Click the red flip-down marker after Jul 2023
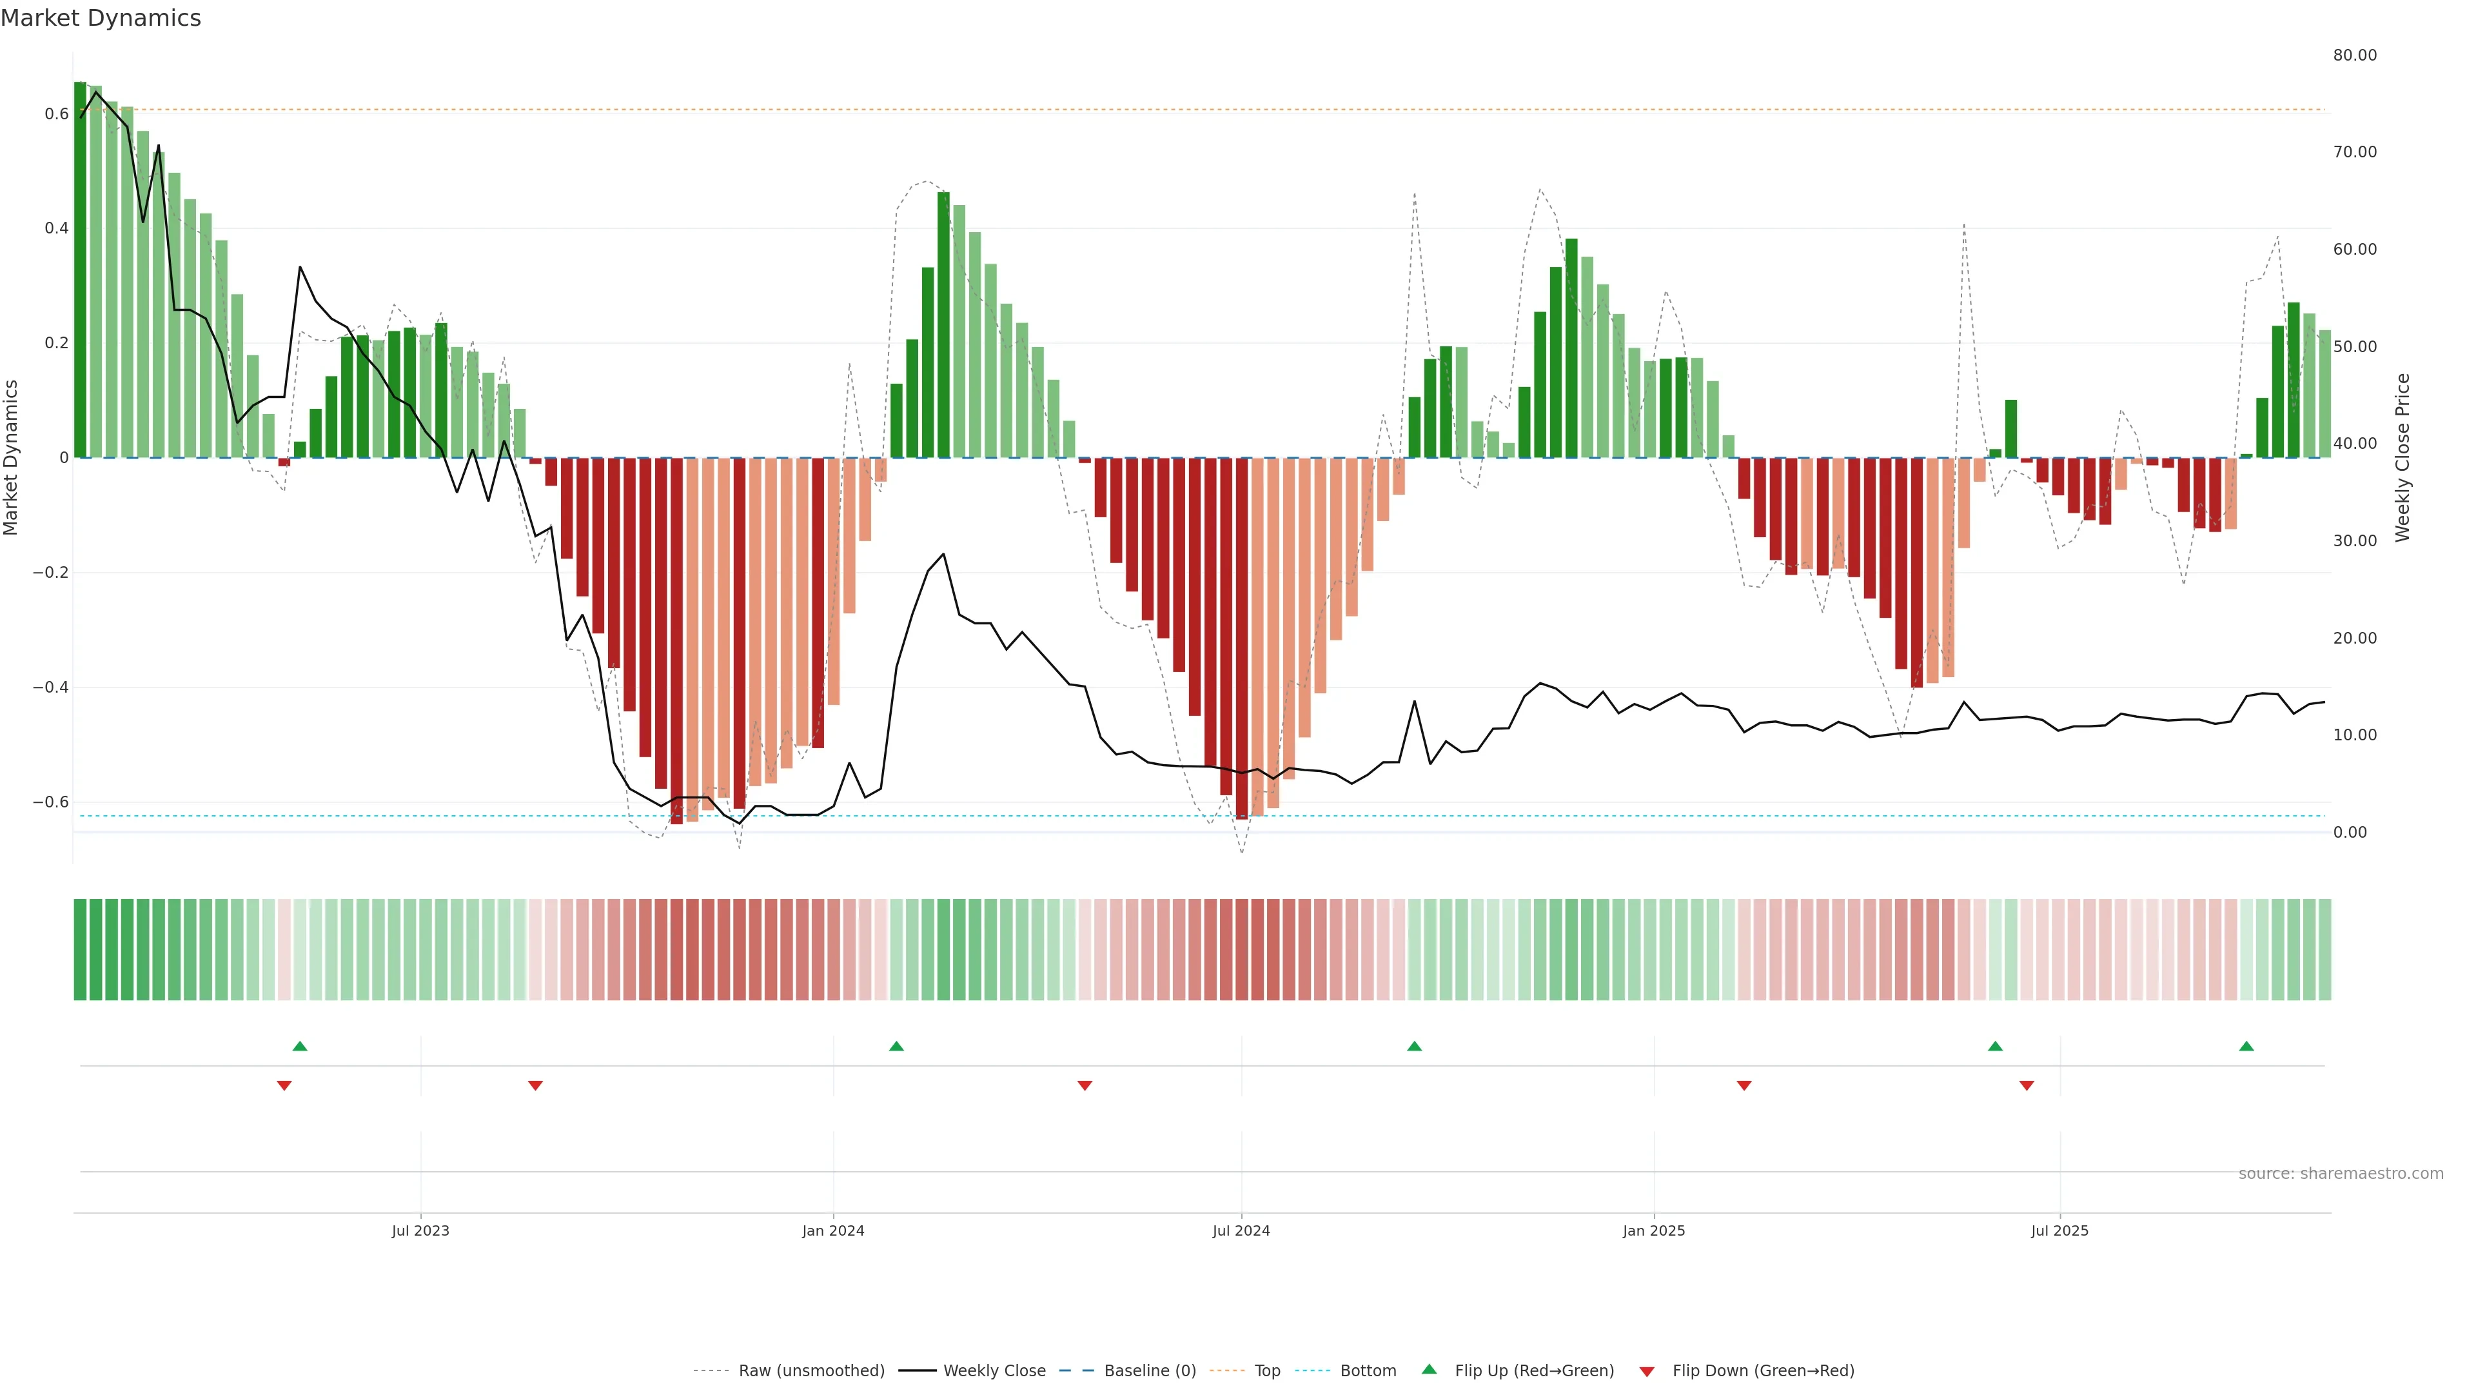2476x1393 pixels. tap(535, 1085)
